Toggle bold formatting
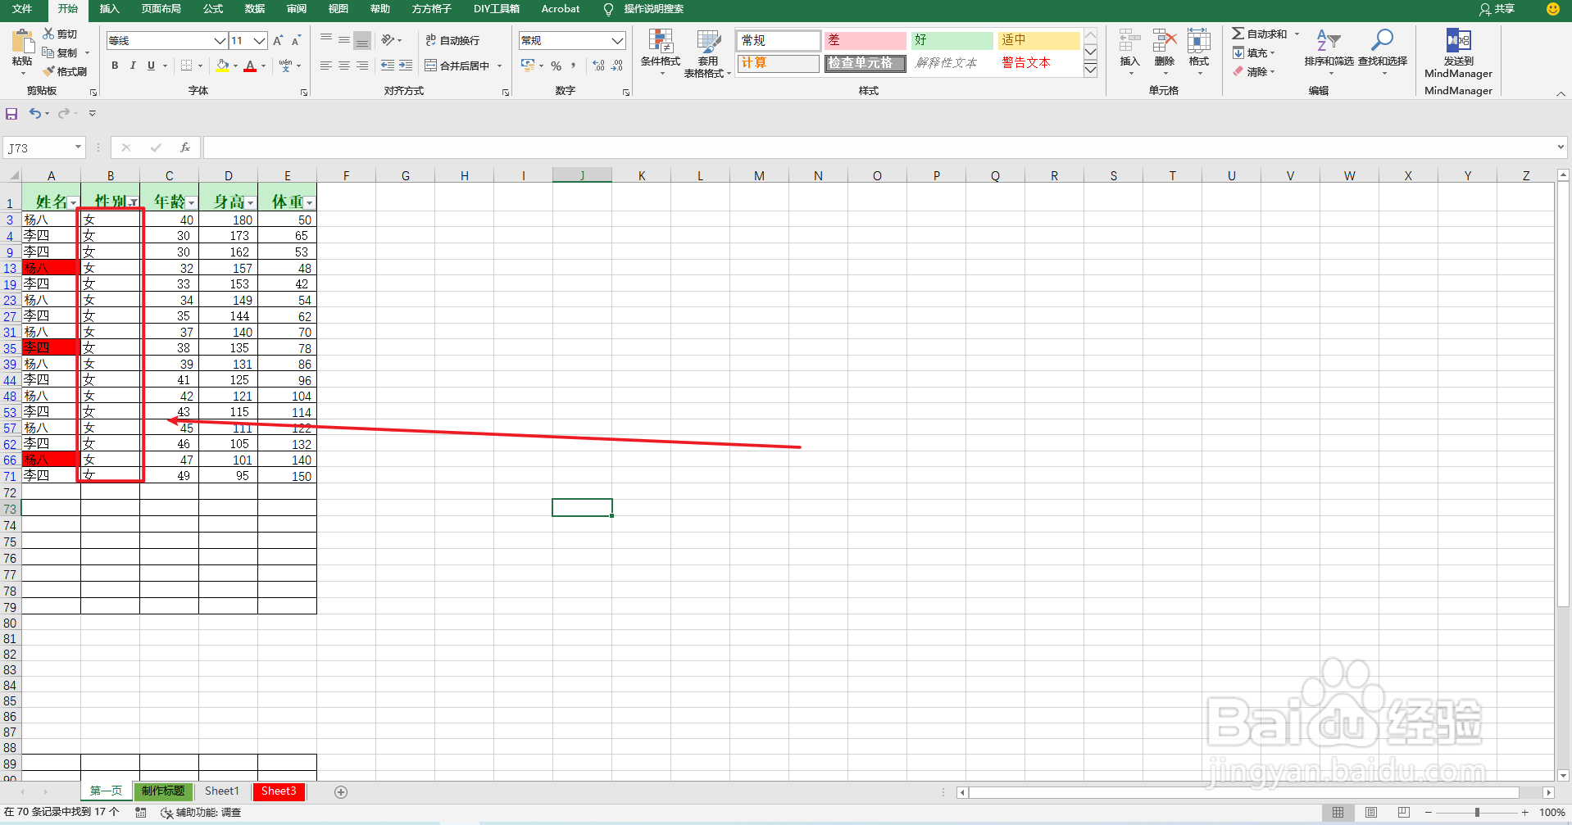Image resolution: width=1572 pixels, height=825 pixels. [x=115, y=66]
